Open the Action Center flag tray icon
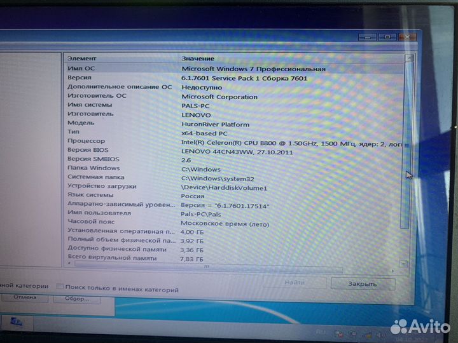The height and width of the screenshot is (343, 458). point(339,335)
